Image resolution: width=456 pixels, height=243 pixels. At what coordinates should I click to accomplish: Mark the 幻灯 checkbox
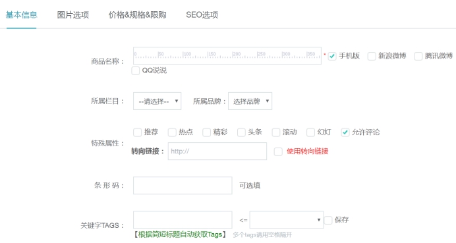pyautogui.click(x=310, y=132)
